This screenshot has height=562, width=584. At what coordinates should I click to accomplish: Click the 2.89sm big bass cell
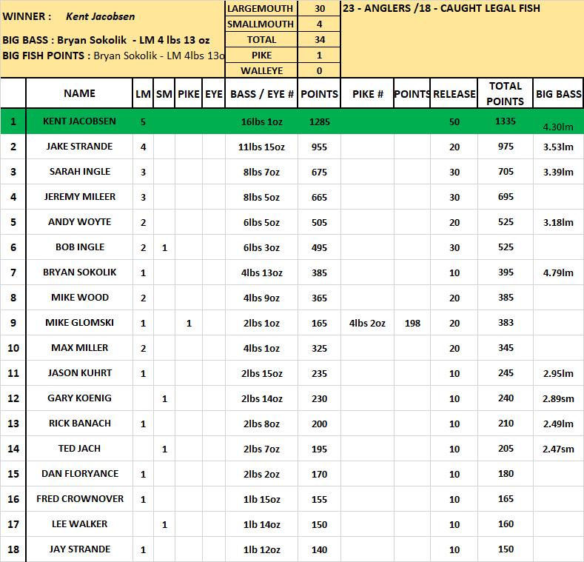558,398
